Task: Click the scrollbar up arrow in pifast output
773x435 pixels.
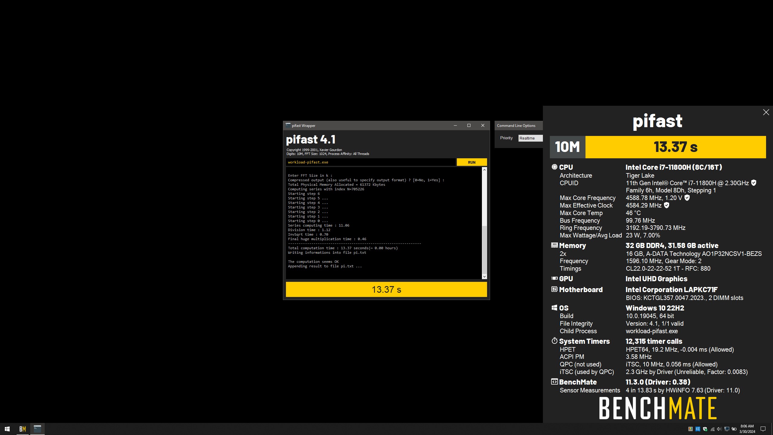Action: coord(484,170)
